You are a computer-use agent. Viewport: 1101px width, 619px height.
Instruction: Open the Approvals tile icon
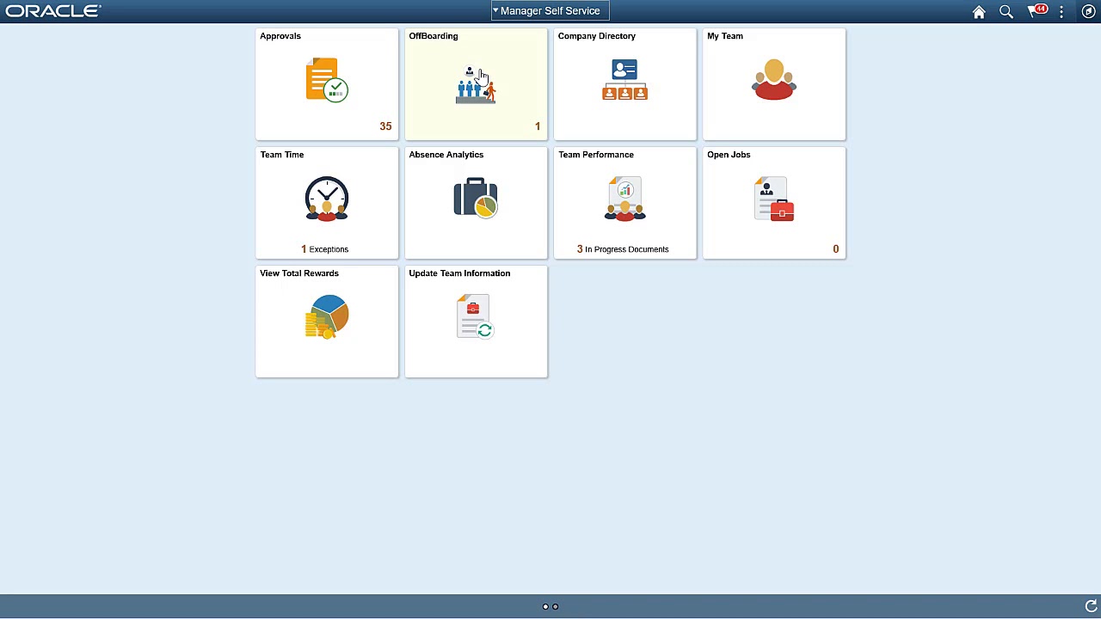(x=327, y=80)
